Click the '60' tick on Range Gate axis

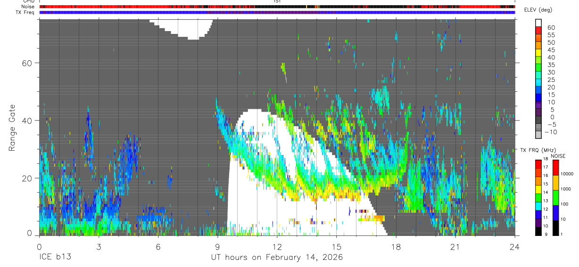coord(27,63)
